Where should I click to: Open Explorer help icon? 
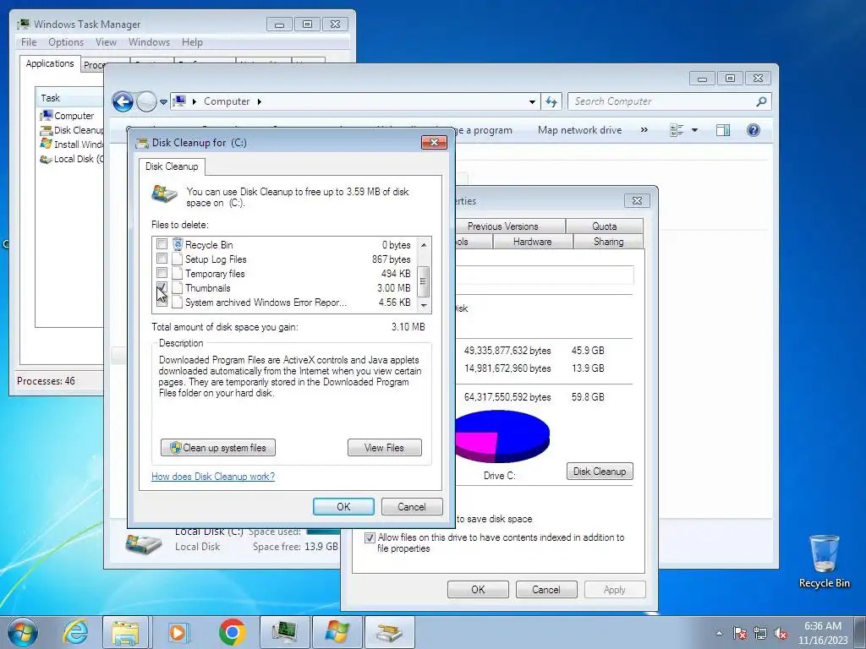click(754, 130)
